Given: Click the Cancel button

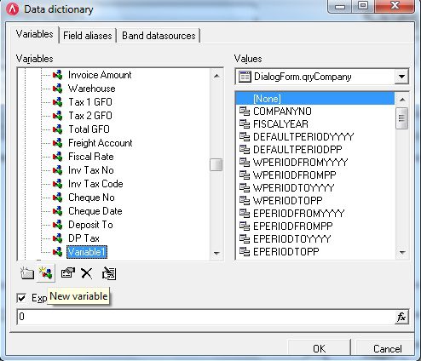Looking at the screenshot, I should pyautogui.click(x=387, y=348).
